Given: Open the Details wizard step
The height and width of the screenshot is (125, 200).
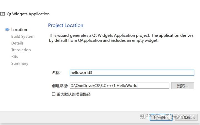Looking at the screenshot, I should [17, 43].
